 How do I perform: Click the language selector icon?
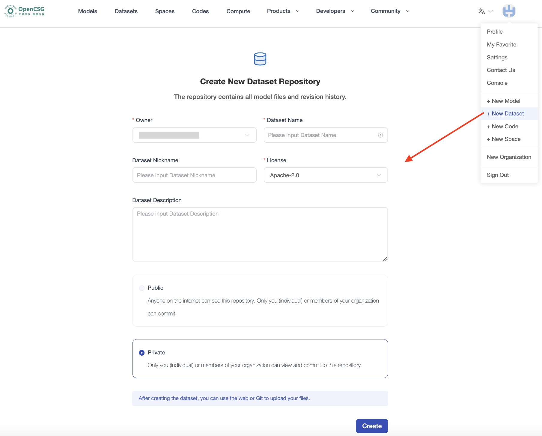click(x=482, y=11)
